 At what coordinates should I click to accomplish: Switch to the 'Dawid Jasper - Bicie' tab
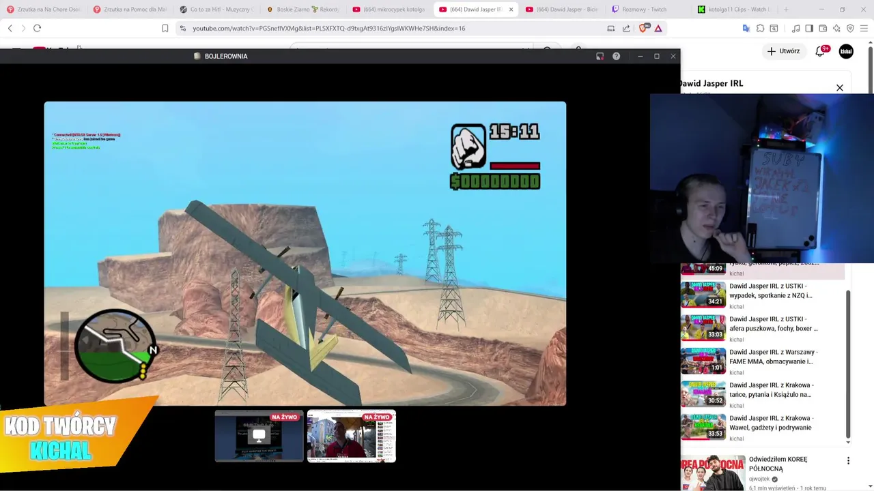pos(562,10)
